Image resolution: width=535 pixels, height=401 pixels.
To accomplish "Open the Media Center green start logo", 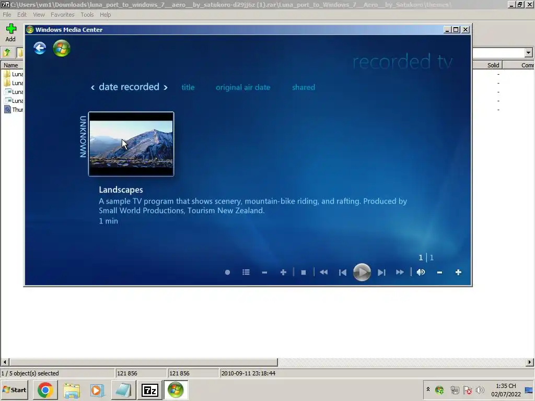I will tap(62, 48).
